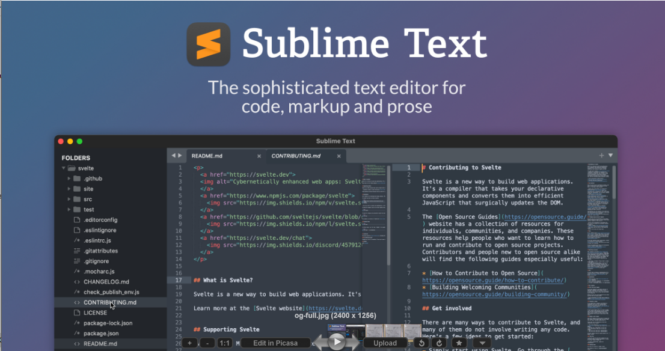The height and width of the screenshot is (351, 665).
Task: Expand the .github folder
Action: point(69,179)
